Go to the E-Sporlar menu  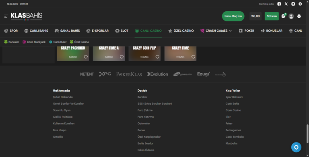pos(97,31)
